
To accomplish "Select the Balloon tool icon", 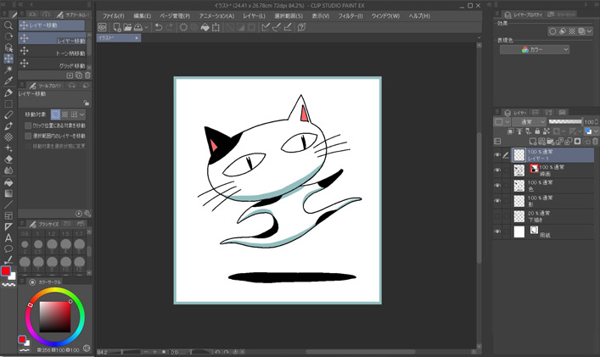I will click(8, 249).
